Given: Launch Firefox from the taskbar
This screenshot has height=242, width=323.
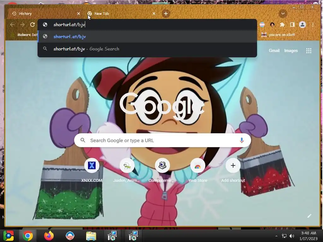Looking at the screenshot, I should 49,236.
